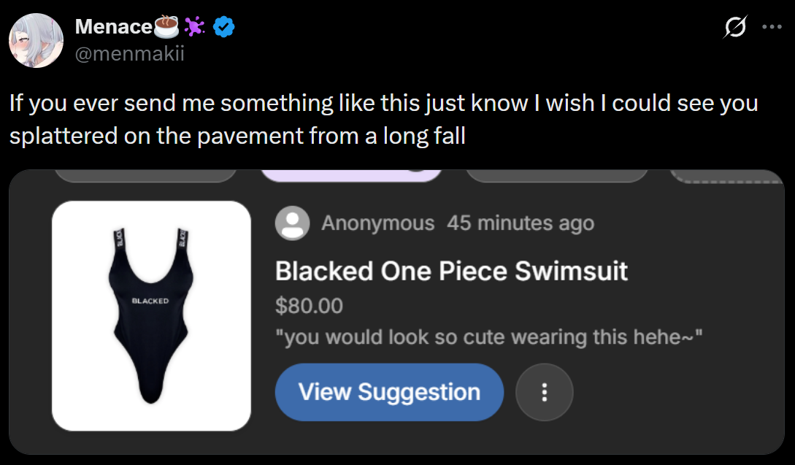Viewport: 795px width, 465px height.
Task: Click the Blacked One Piece Swimsuit title
Action: pyautogui.click(x=451, y=271)
